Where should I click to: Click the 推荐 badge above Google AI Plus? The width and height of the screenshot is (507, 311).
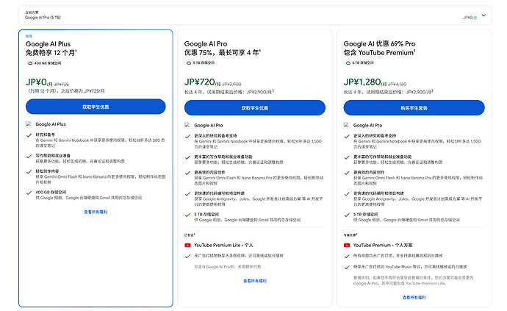29,36
